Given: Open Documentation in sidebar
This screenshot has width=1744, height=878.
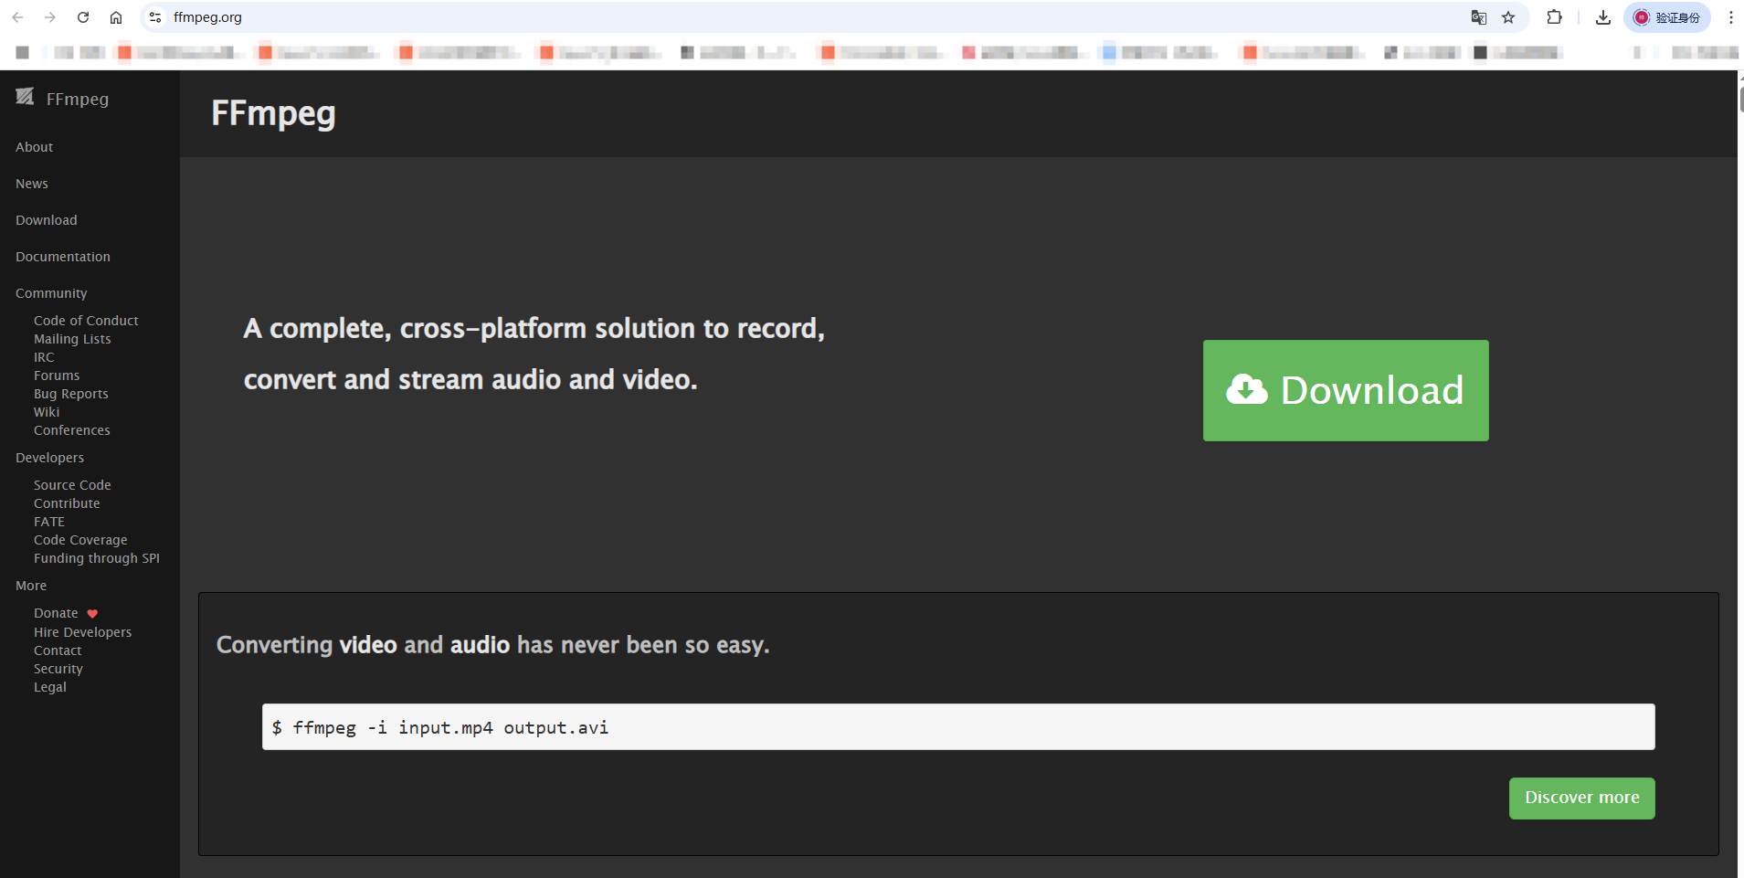Looking at the screenshot, I should [x=63, y=257].
